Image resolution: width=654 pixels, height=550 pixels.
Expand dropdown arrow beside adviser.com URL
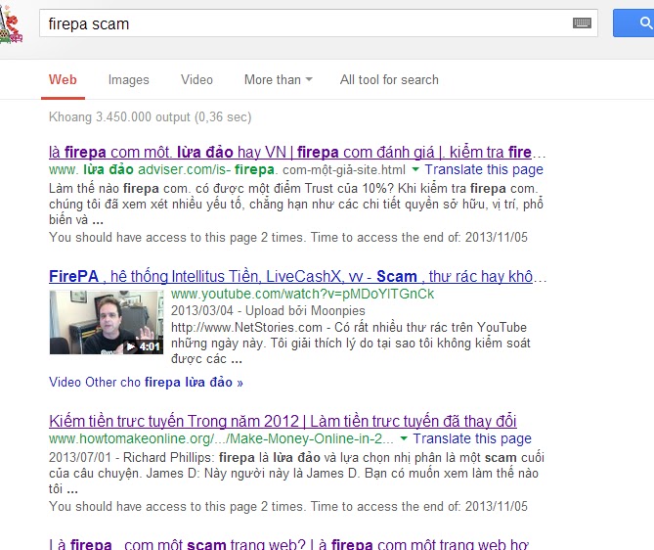click(x=415, y=169)
